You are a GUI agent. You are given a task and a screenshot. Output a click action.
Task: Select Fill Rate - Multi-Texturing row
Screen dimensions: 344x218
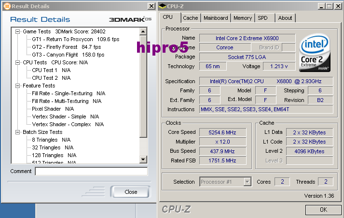point(67,101)
